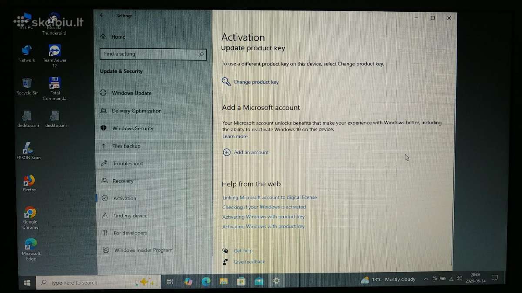Open Microsoft Store from the taskbar

tap(241, 282)
